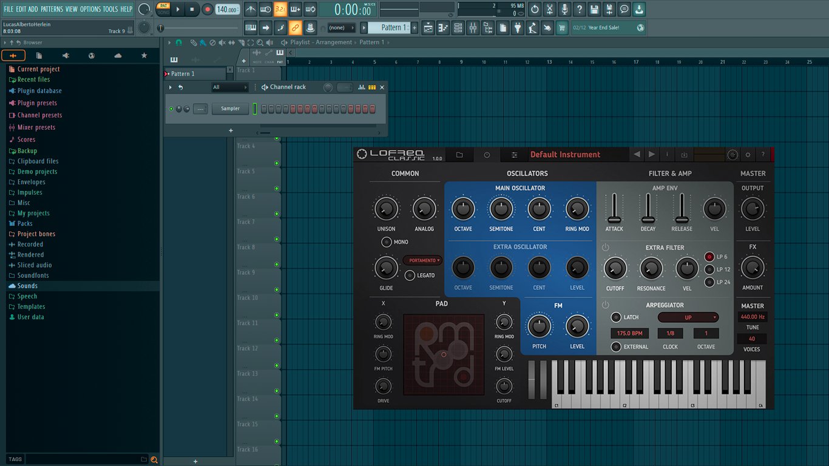The width and height of the screenshot is (829, 466).
Task: Open LoFreq gear settings icon
Action: tap(748, 155)
